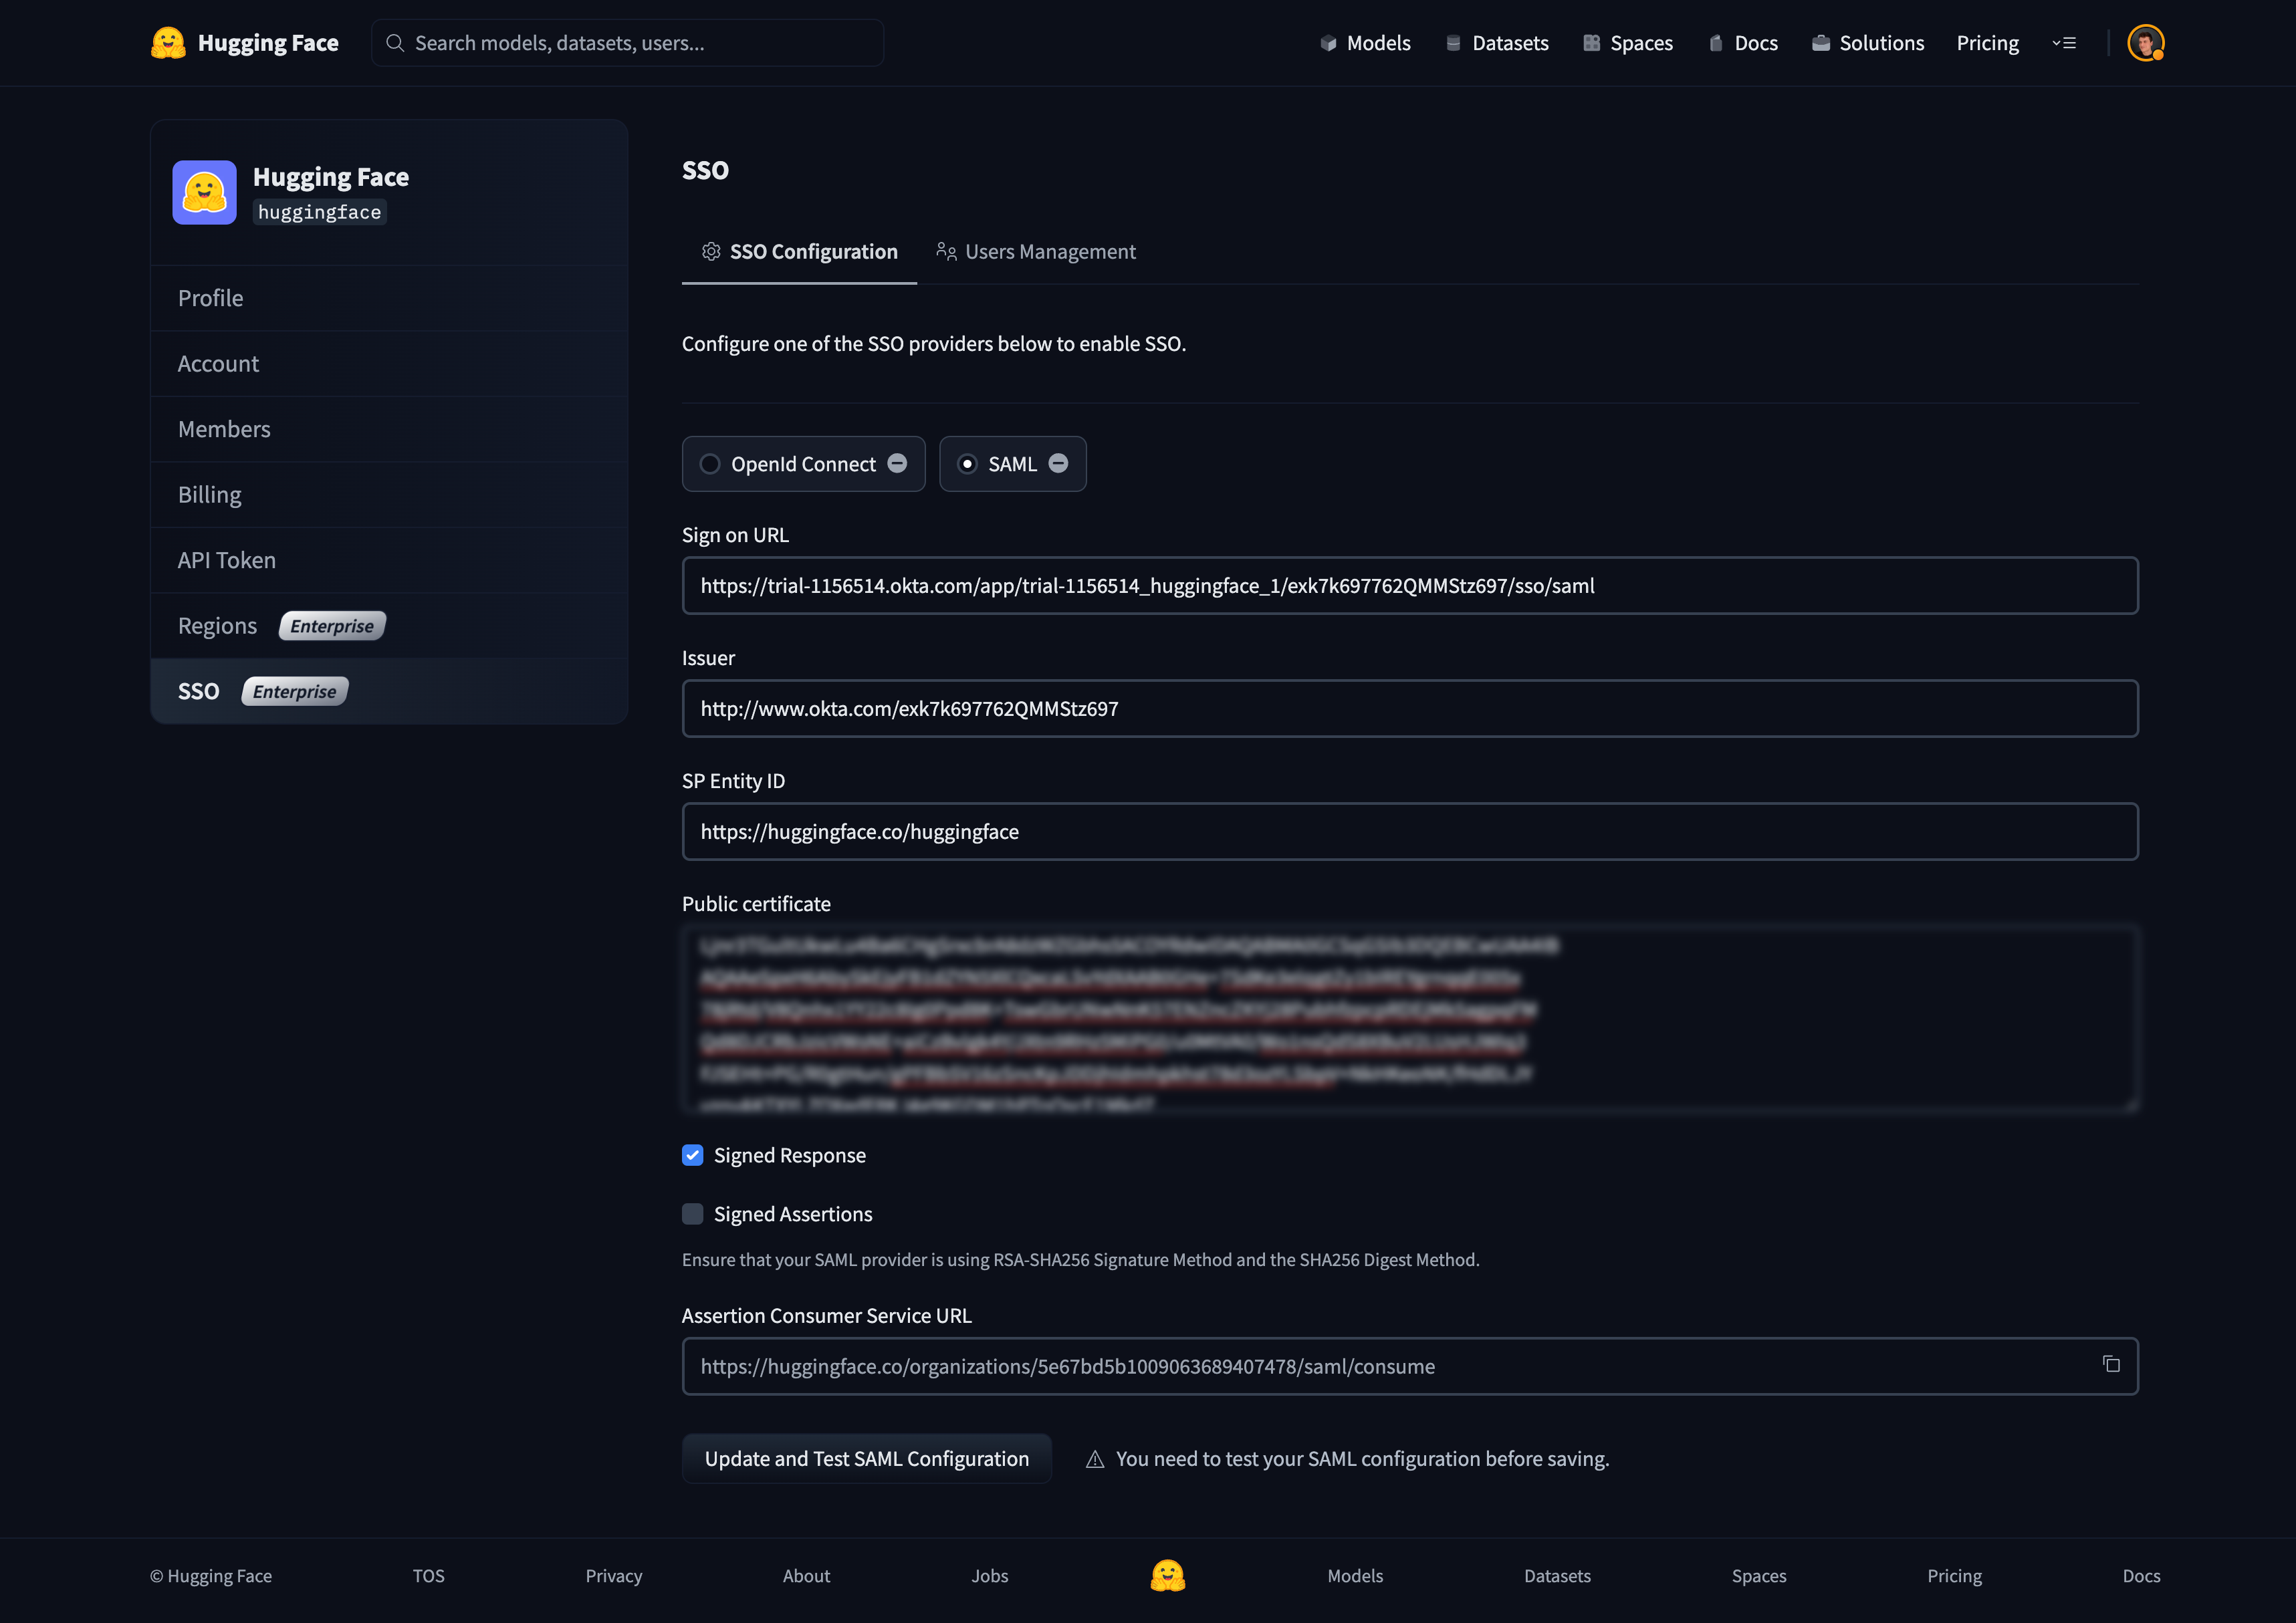
Task: Copy the Assertion Consumer Service URL
Action: click(2110, 1365)
